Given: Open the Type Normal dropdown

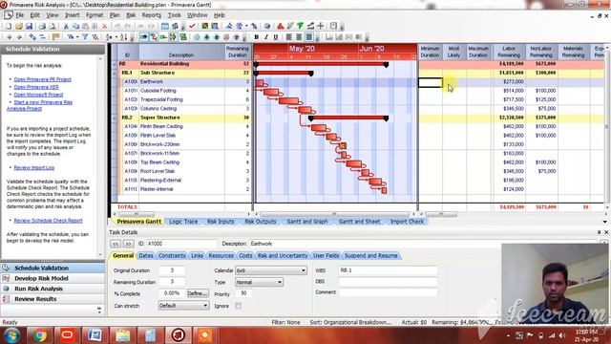Looking at the screenshot, I should click(x=259, y=282).
